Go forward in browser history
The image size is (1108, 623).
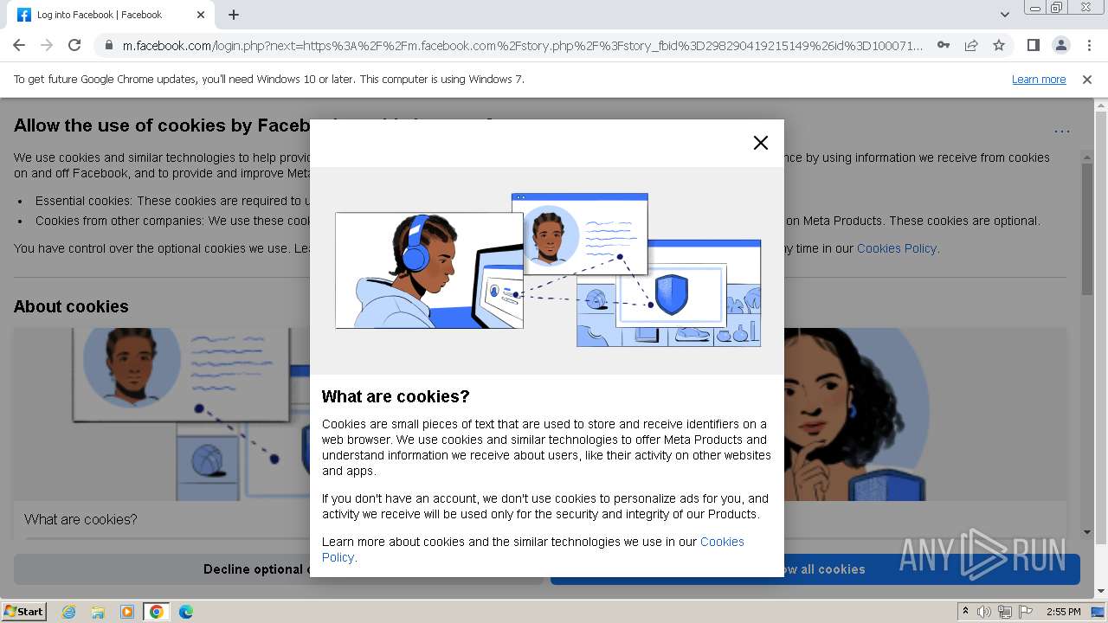[47, 45]
